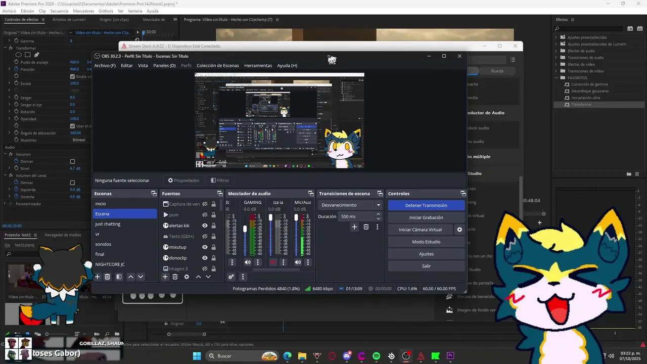Image resolution: width=647 pixels, height=364 pixels.
Task: Open OBS Editar menu
Action: pos(127,66)
